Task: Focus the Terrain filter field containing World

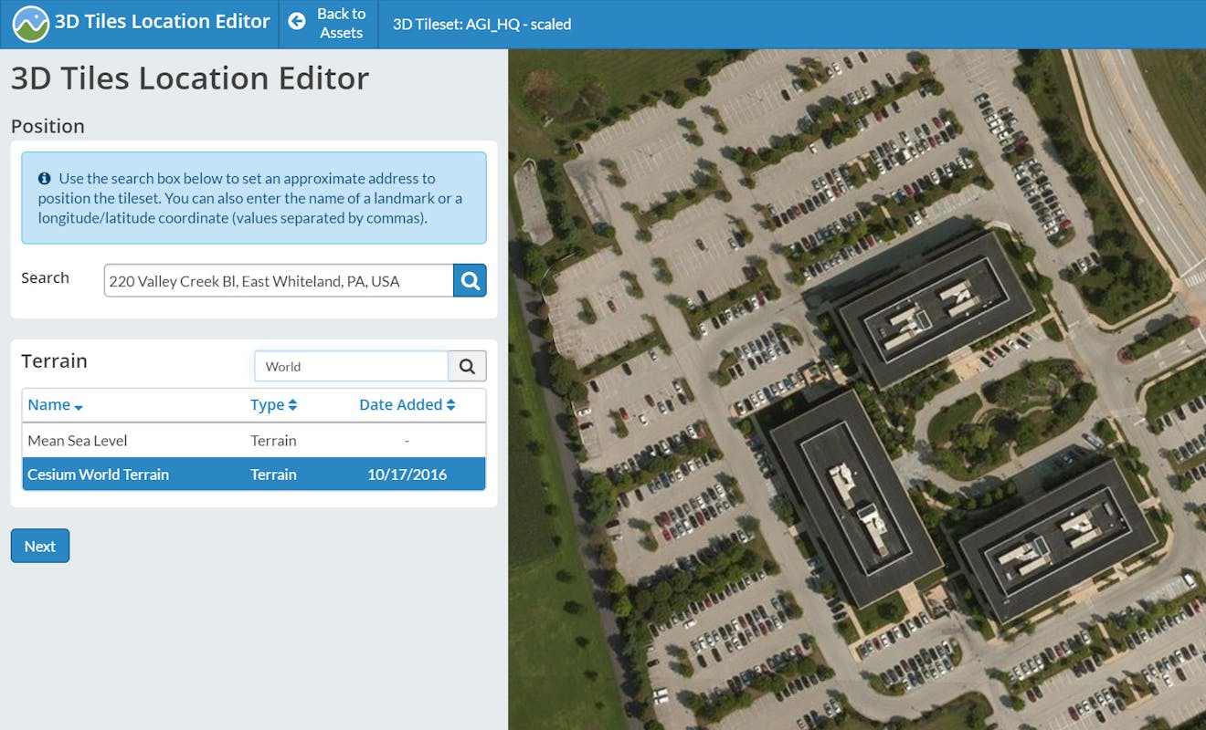Action: point(351,366)
